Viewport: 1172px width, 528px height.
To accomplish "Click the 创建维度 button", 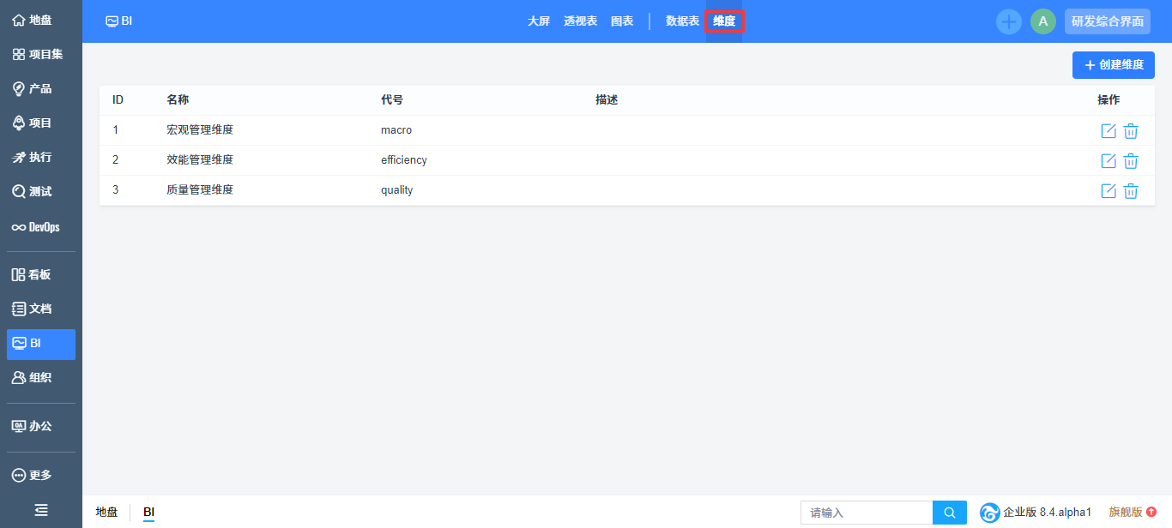I will coord(1113,65).
